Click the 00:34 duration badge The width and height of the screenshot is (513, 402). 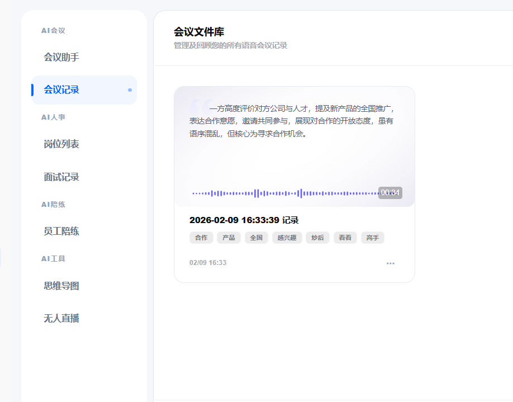pyautogui.click(x=390, y=193)
